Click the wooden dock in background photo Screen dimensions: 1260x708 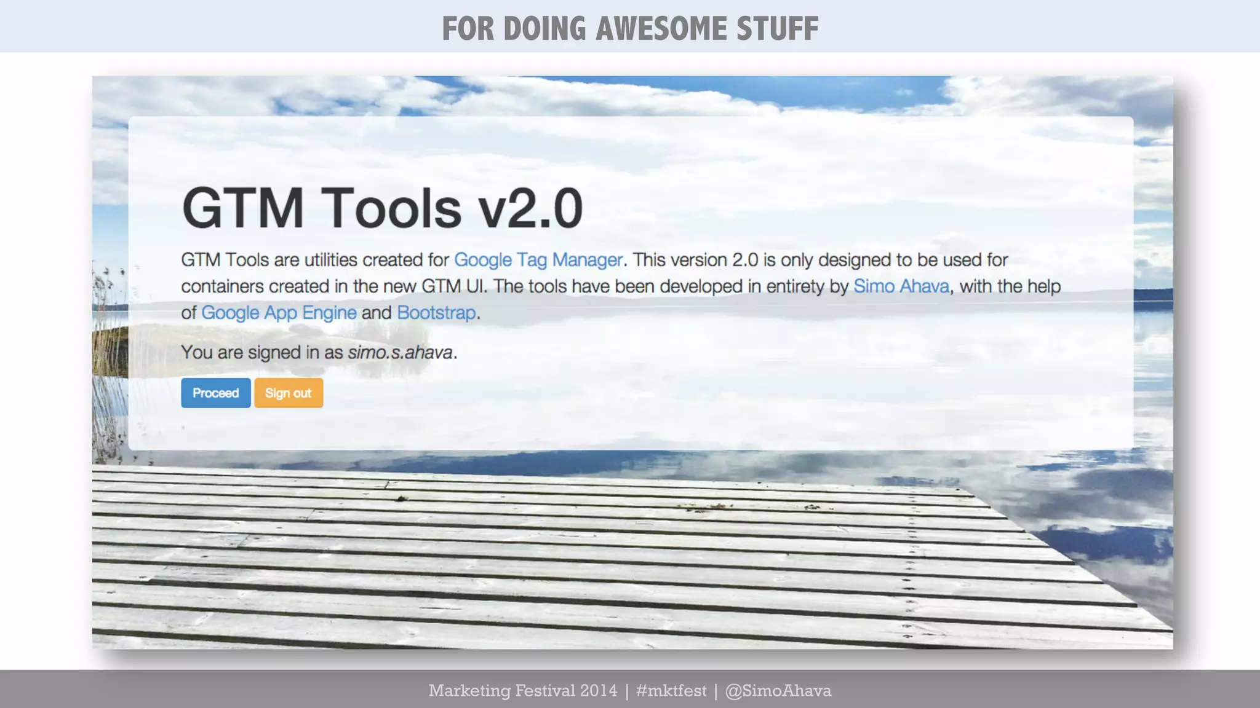coord(492,553)
